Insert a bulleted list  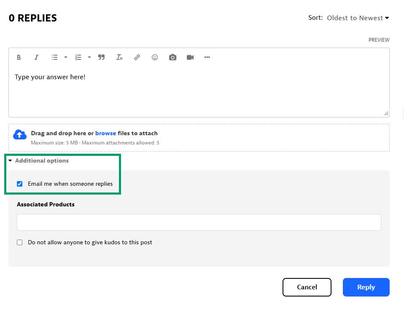(54, 57)
